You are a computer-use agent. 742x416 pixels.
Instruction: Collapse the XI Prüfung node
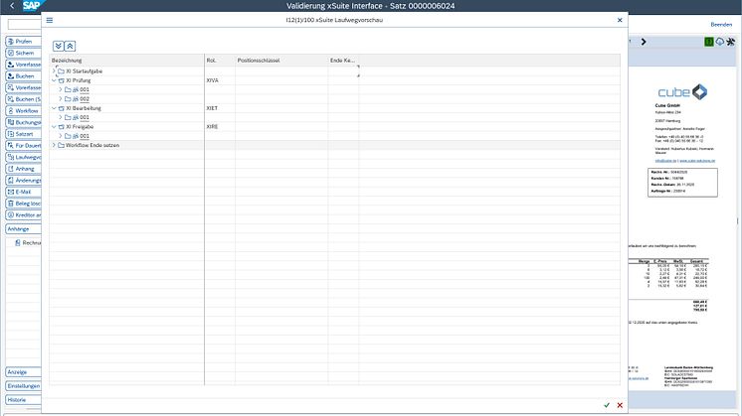pos(54,80)
